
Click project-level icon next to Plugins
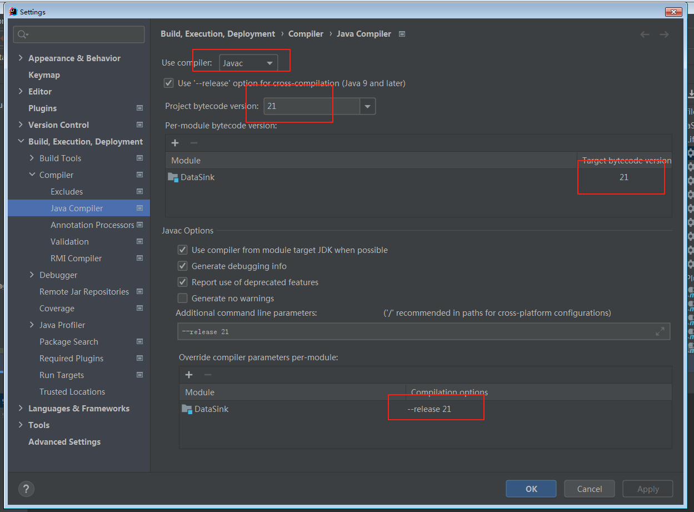tap(139, 108)
